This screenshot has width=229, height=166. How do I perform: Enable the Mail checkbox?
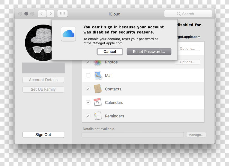point(88,75)
